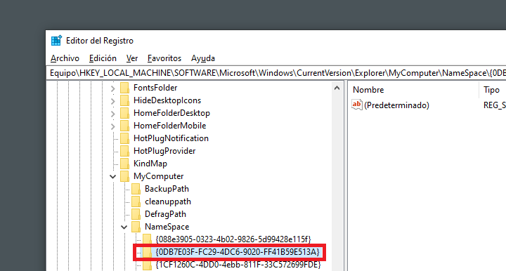Select the FontsFolder key name
This screenshot has height=271, width=506.
(155, 88)
